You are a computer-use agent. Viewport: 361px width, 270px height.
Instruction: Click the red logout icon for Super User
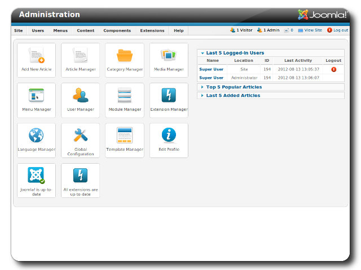tap(333, 69)
